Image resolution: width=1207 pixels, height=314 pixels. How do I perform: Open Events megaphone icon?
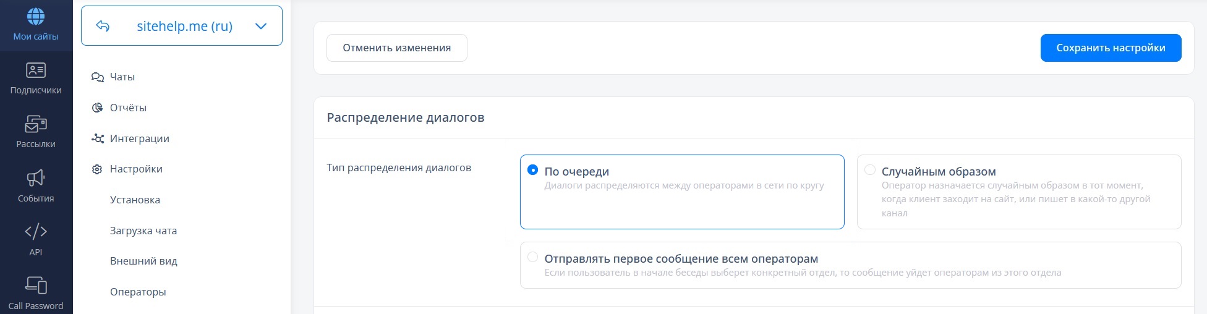point(36,179)
